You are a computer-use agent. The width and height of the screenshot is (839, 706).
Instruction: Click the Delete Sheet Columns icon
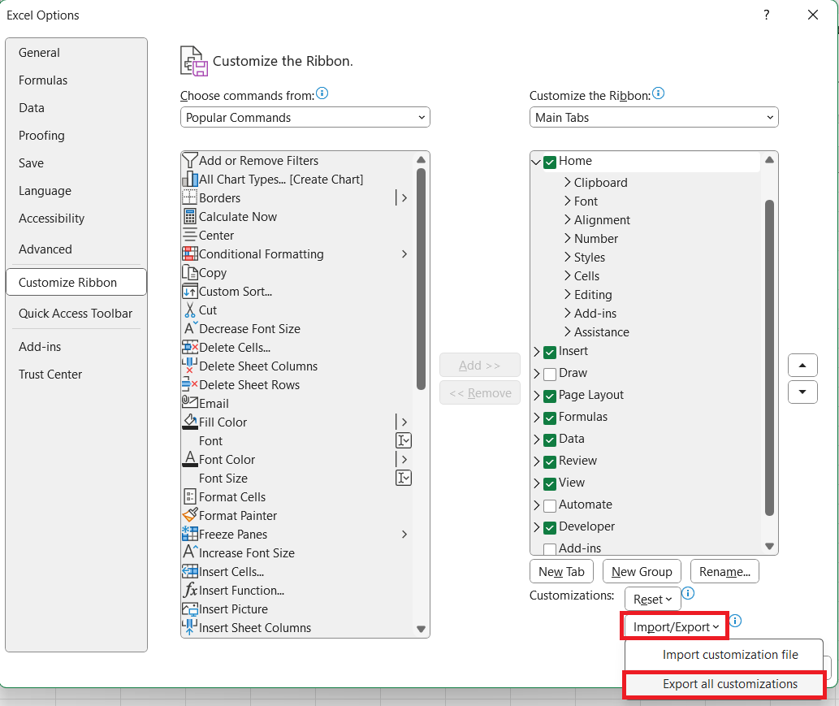click(190, 366)
